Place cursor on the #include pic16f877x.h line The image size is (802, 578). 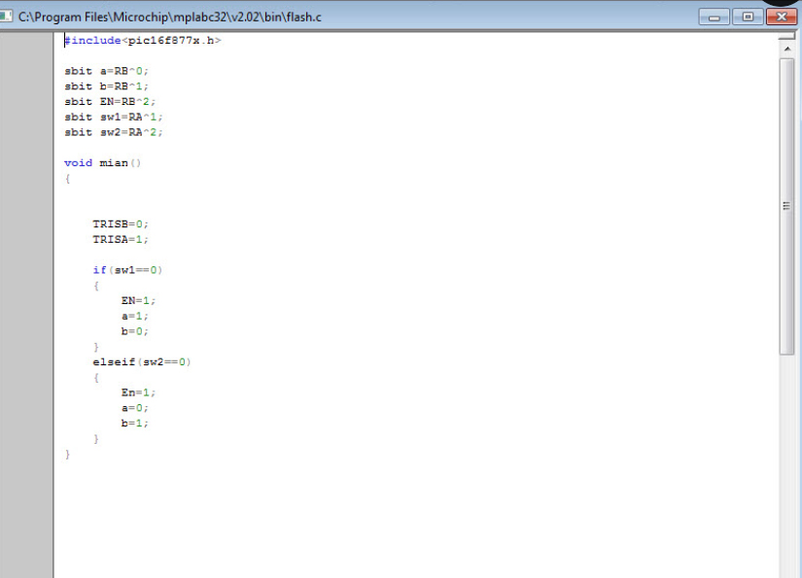(143, 41)
